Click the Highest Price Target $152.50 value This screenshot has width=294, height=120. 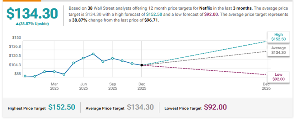62,107
